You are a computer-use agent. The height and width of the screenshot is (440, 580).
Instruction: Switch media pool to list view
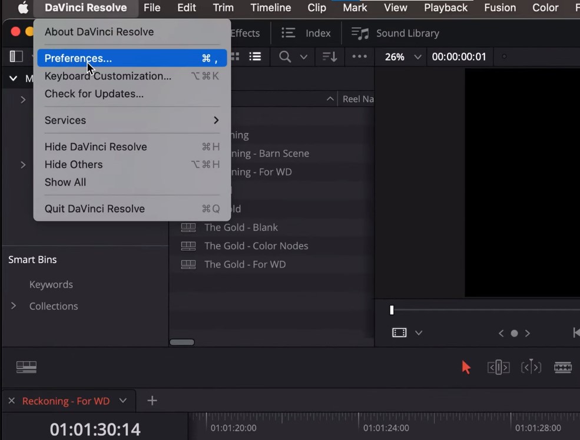pos(255,57)
